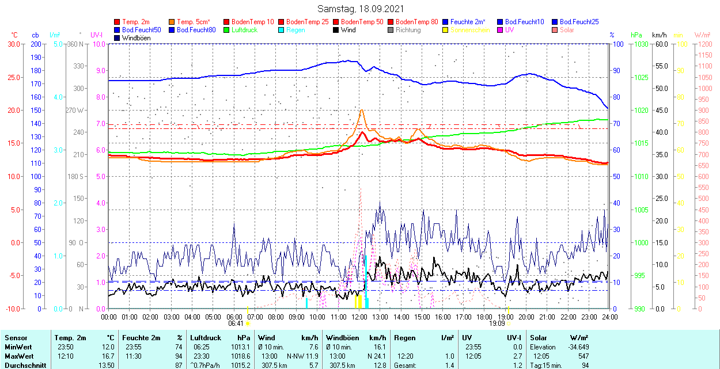Click the blue Feuchte 2m legend square

(x=446, y=22)
